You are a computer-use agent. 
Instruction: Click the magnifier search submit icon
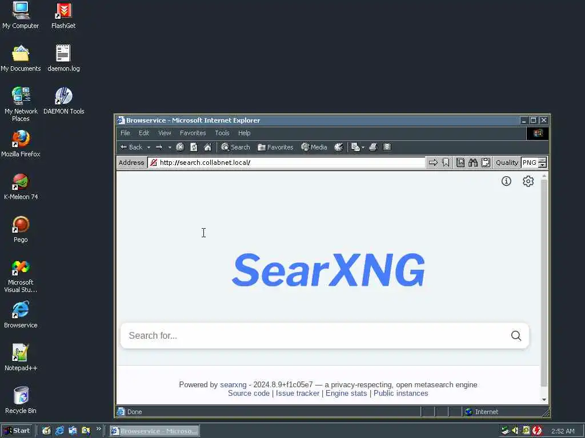coord(516,335)
